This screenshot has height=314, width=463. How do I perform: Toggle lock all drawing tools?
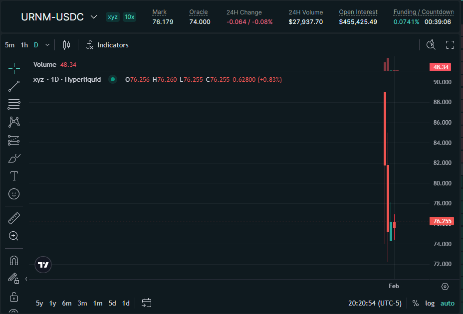pyautogui.click(x=14, y=297)
